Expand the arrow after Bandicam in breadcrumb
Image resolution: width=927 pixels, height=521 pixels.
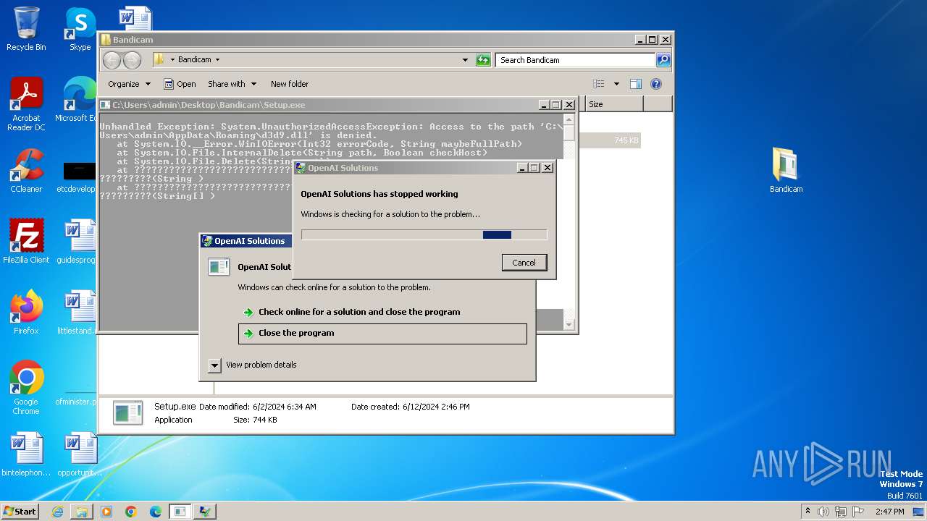pyautogui.click(x=217, y=60)
